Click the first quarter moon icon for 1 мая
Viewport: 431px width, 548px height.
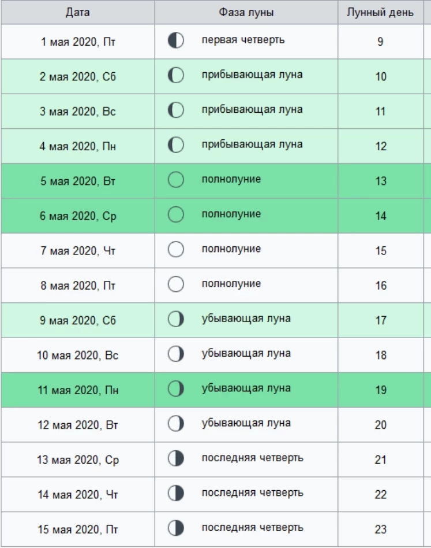[175, 41]
